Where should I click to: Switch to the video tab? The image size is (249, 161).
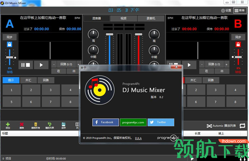point(123,18)
